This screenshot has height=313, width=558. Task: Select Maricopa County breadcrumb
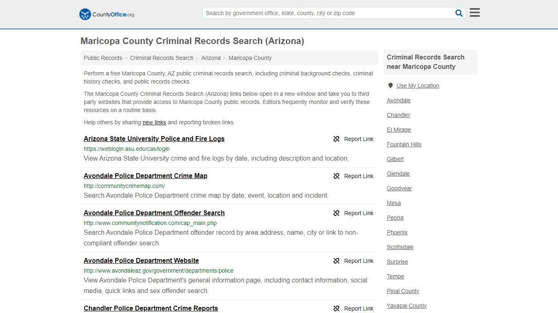[x=250, y=58]
